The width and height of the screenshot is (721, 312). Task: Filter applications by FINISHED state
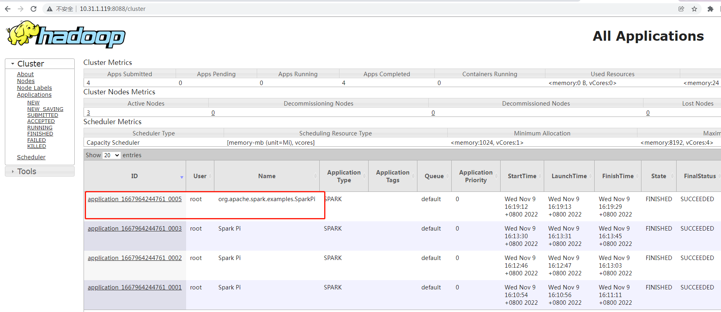[40, 134]
